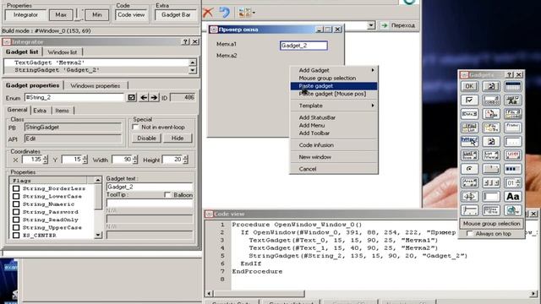Screen dimensions: 541x304
Task: Open the toolbar icon dropdown arrow
Action: (254, 13)
